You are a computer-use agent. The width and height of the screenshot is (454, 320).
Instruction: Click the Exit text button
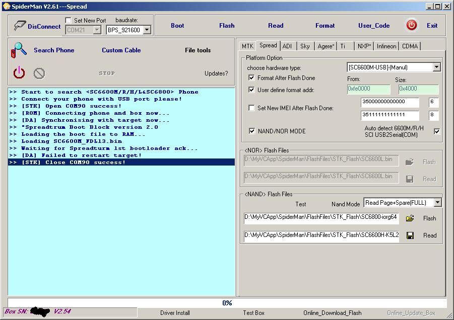tap(432, 26)
